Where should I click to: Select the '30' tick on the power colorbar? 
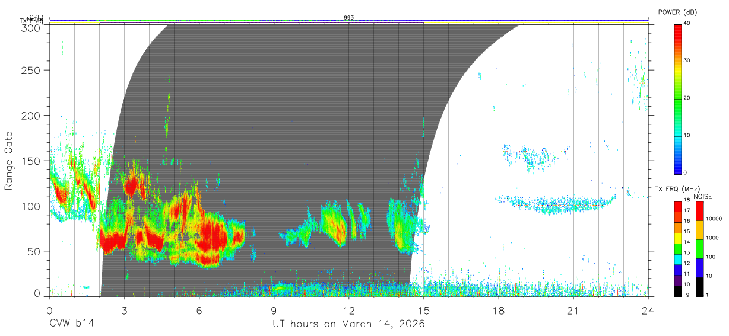[688, 60]
